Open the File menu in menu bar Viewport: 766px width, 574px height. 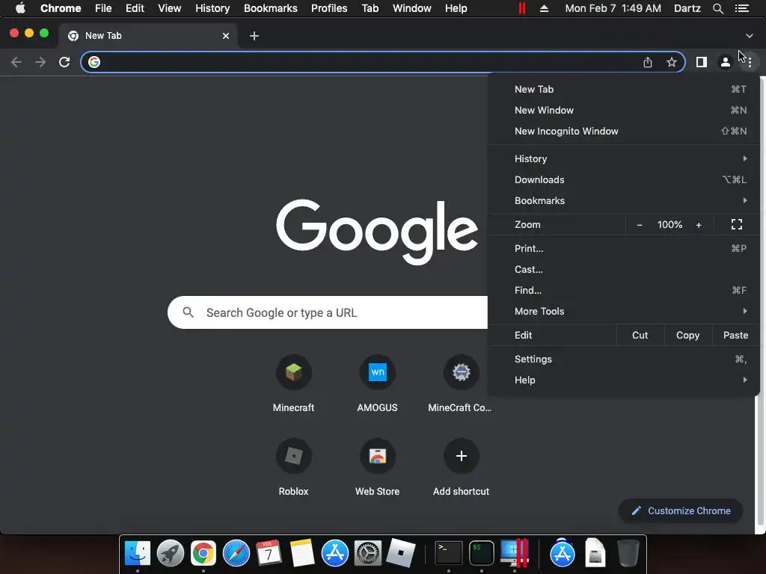tap(103, 8)
